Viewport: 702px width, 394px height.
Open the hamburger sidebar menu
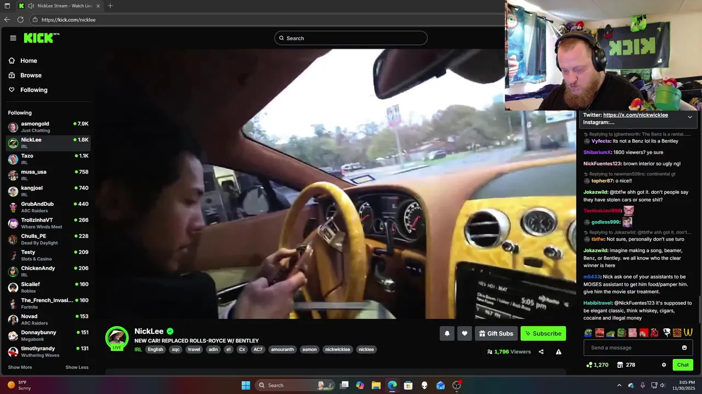point(13,38)
